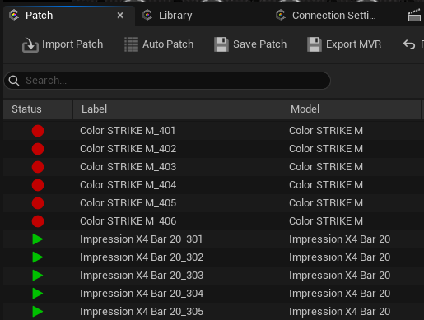Sort by the Label column header
The height and width of the screenshot is (320, 424).
pos(178,109)
